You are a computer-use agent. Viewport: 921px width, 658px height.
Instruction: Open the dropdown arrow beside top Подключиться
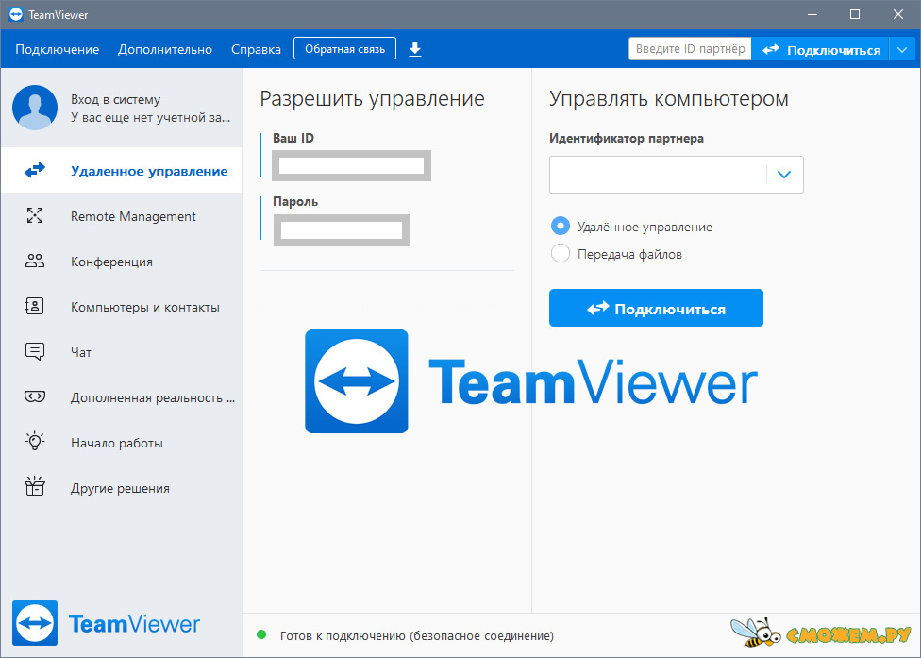pyautogui.click(x=902, y=50)
